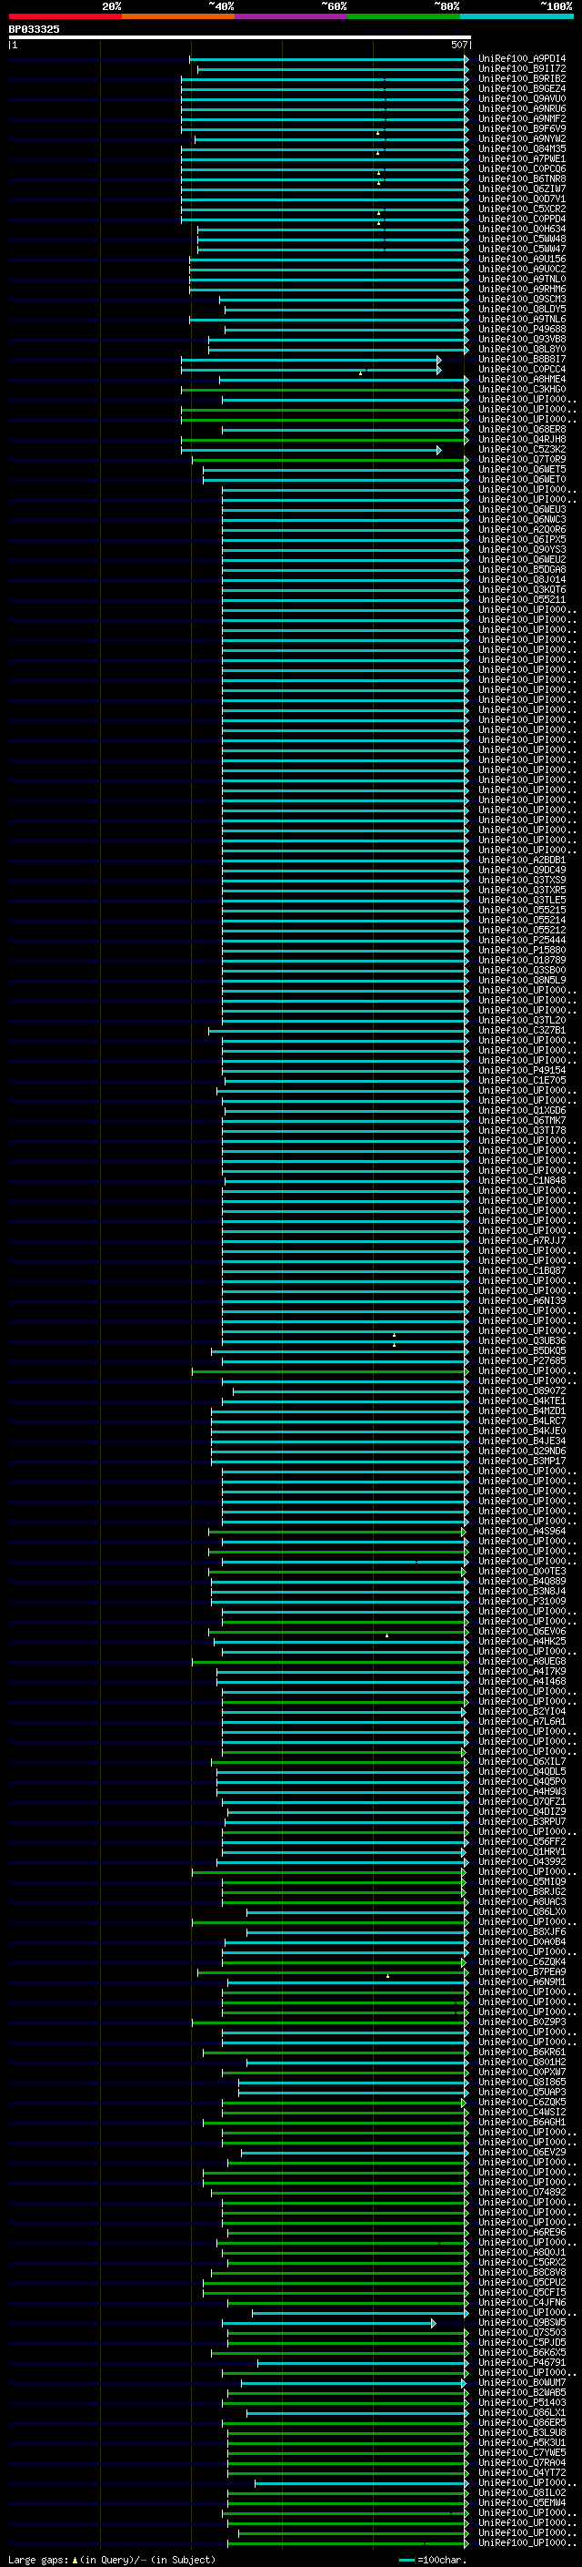Select the UniRef100_P25444 label
This screenshot has height=2567, width=582.
(x=522, y=940)
